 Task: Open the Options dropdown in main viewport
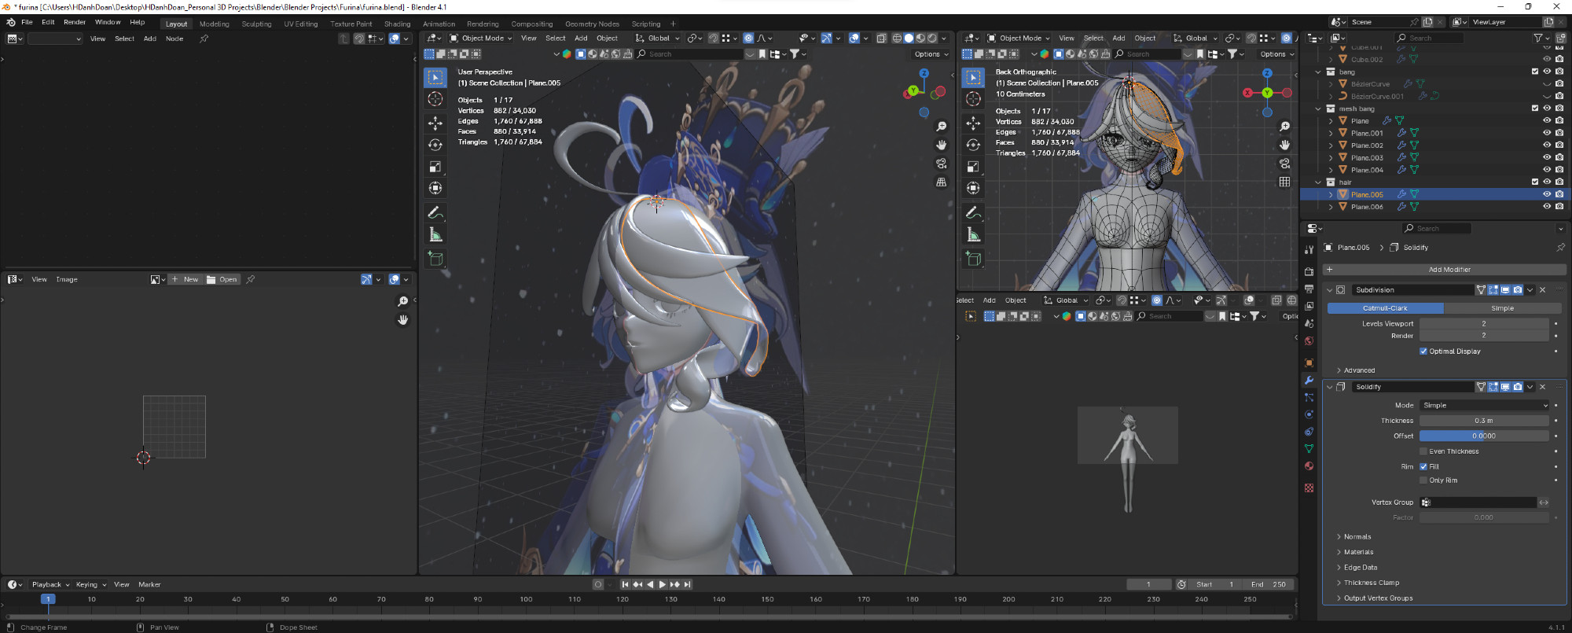[931, 54]
